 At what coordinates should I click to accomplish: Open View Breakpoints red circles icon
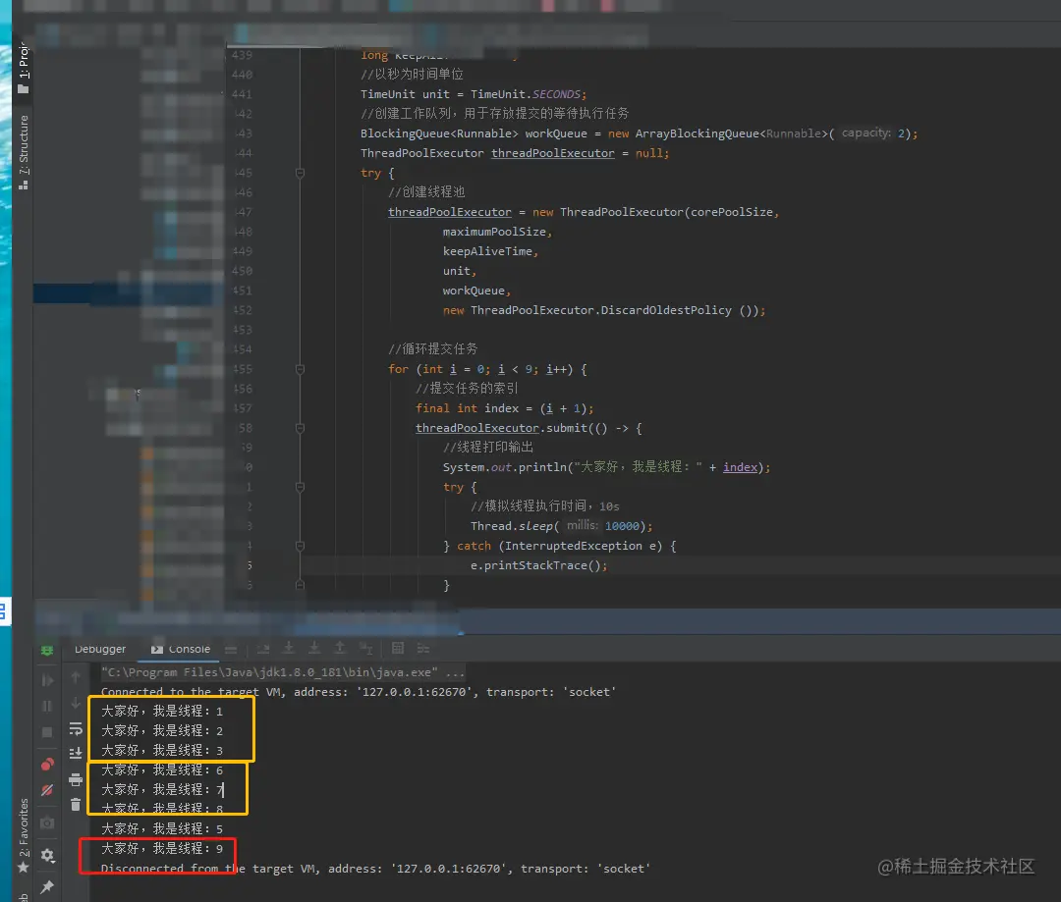tap(47, 764)
